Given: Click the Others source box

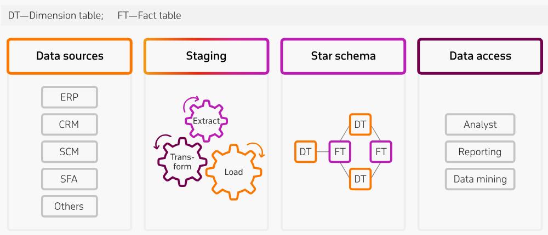Looking at the screenshot, I should click(x=69, y=206).
